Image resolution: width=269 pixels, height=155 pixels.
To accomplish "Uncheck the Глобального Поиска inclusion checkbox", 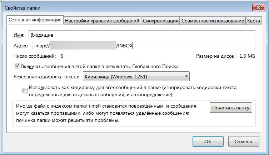I will [17, 66].
